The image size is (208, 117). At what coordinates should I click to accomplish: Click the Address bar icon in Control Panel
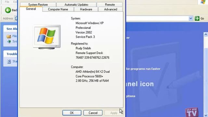pyautogui.click(x=16, y=18)
